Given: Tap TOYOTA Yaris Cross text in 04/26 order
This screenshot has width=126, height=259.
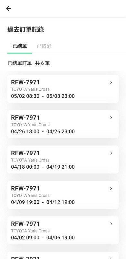Looking at the screenshot, I should tap(30, 125).
